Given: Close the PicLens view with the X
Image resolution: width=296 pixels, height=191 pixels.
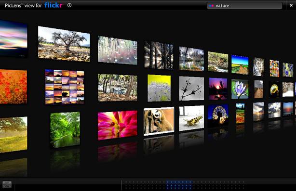Looking at the screenshot, I should (291, 6).
